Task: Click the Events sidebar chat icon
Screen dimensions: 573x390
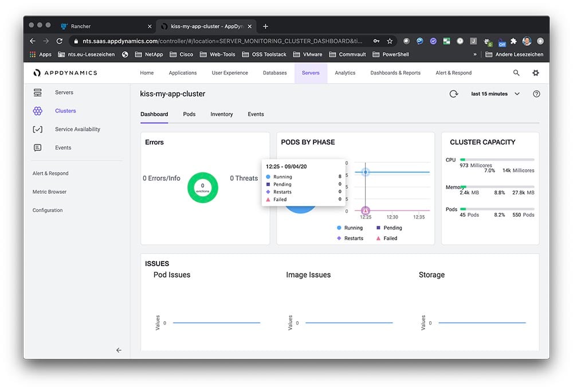Action: click(x=38, y=147)
